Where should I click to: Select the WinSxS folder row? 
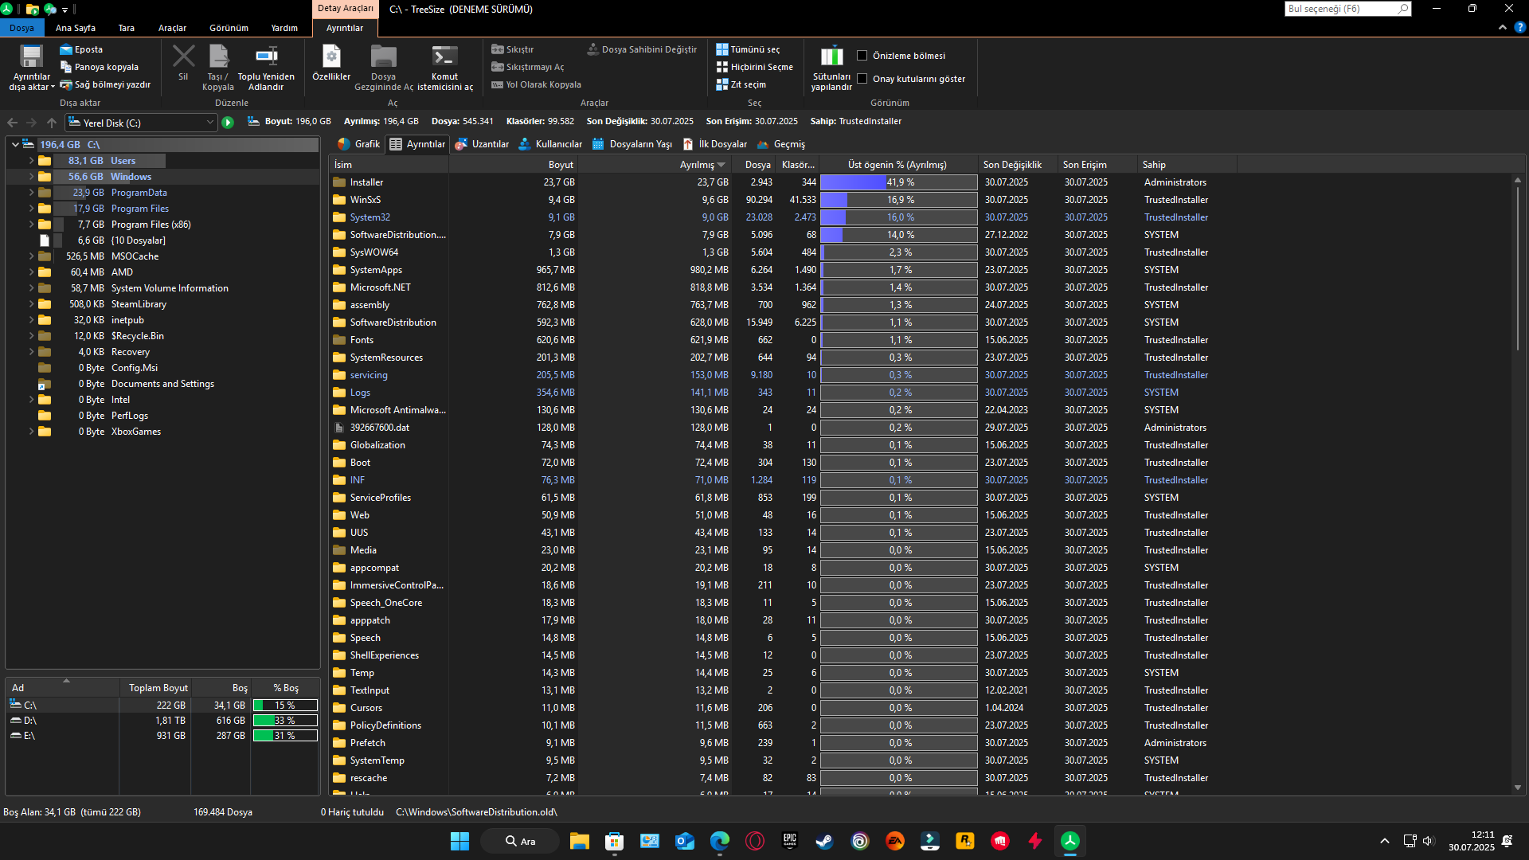point(921,200)
